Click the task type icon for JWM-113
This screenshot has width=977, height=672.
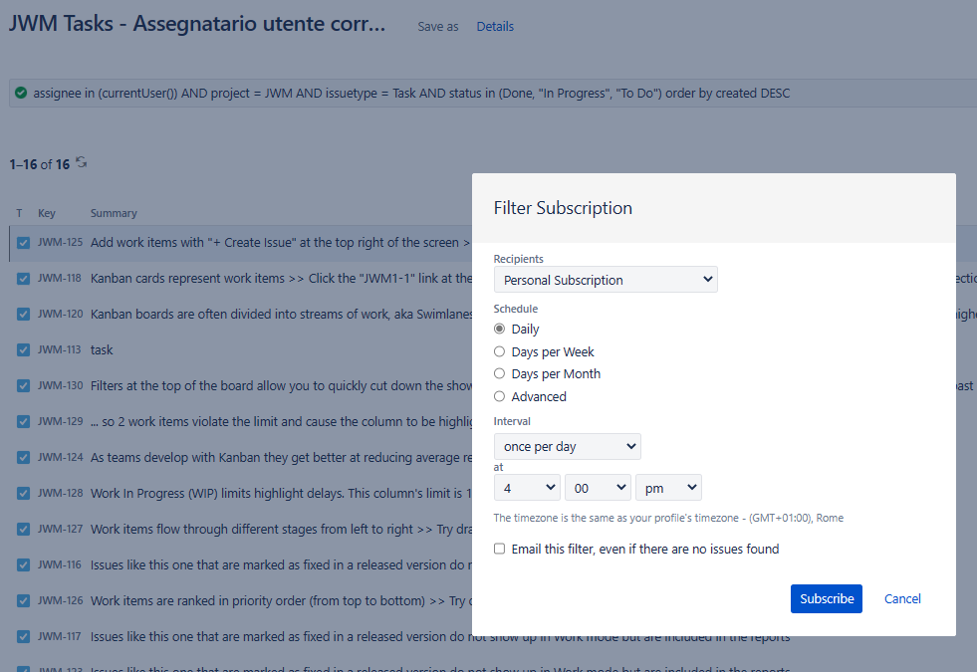[x=23, y=350]
